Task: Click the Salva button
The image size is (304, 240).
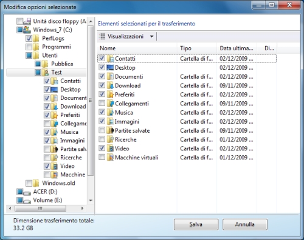Action: click(196, 224)
